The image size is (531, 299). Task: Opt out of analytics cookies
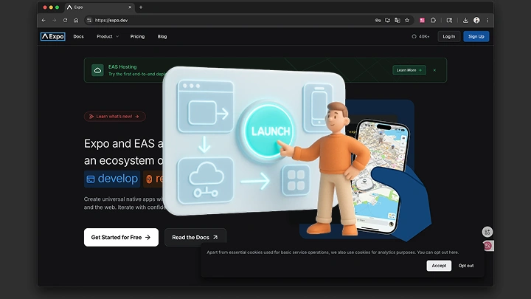(x=466, y=266)
